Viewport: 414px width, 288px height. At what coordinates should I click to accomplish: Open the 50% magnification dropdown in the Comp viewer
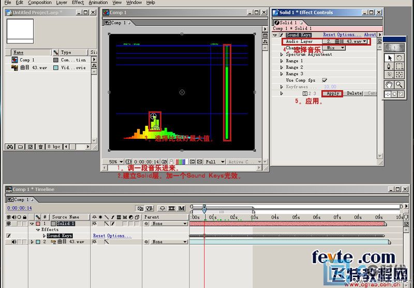tap(113, 162)
